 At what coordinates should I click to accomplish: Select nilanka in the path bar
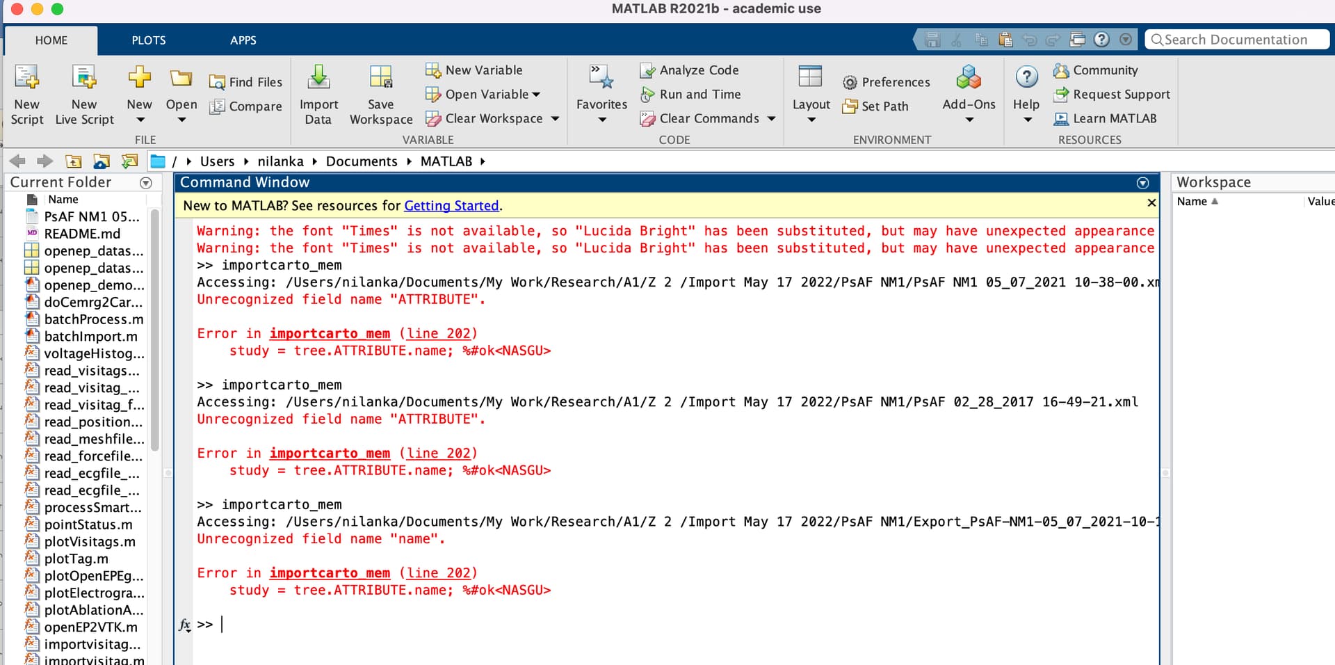[280, 161]
